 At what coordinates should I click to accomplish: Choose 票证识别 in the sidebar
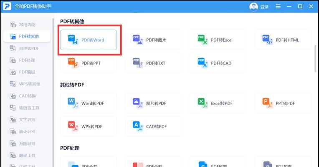pos(27,132)
